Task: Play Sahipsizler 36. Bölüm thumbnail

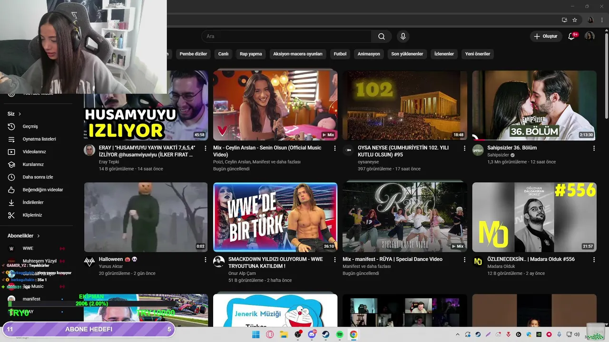Action: coord(534,105)
